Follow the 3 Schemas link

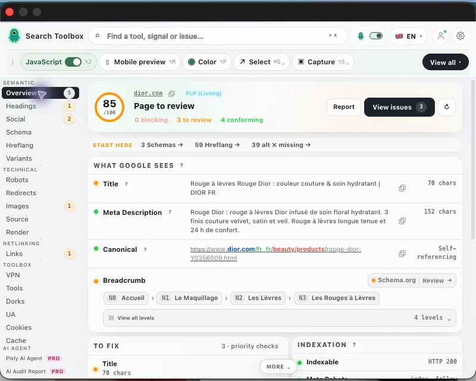click(162, 145)
